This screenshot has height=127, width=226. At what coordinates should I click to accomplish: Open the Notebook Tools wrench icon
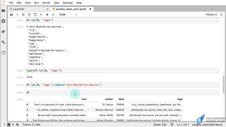pos(3,42)
